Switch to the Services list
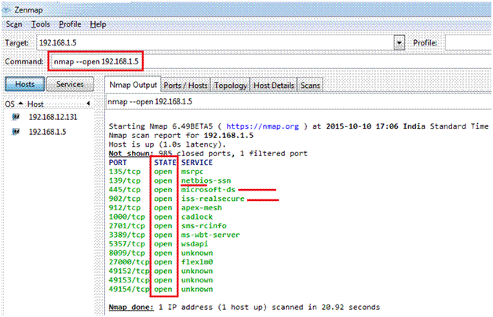Screen dimensions: 493x317 [70, 84]
